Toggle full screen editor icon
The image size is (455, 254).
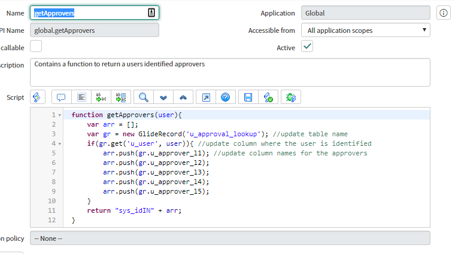tap(206, 97)
